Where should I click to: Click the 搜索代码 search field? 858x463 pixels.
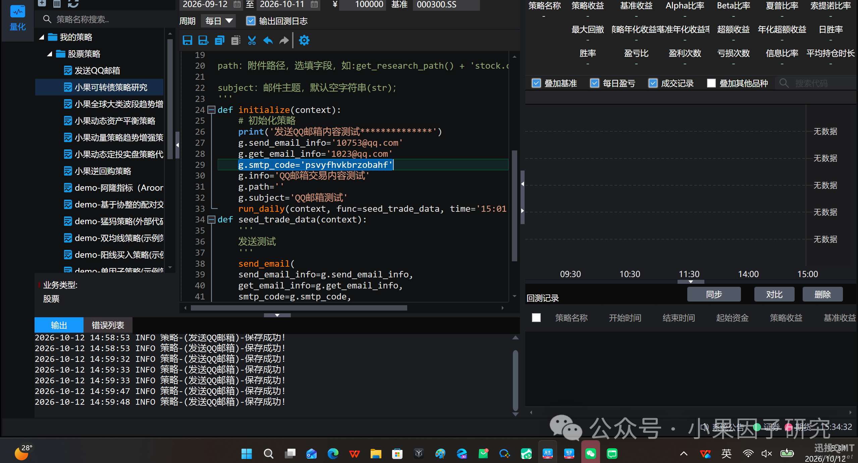click(x=816, y=83)
